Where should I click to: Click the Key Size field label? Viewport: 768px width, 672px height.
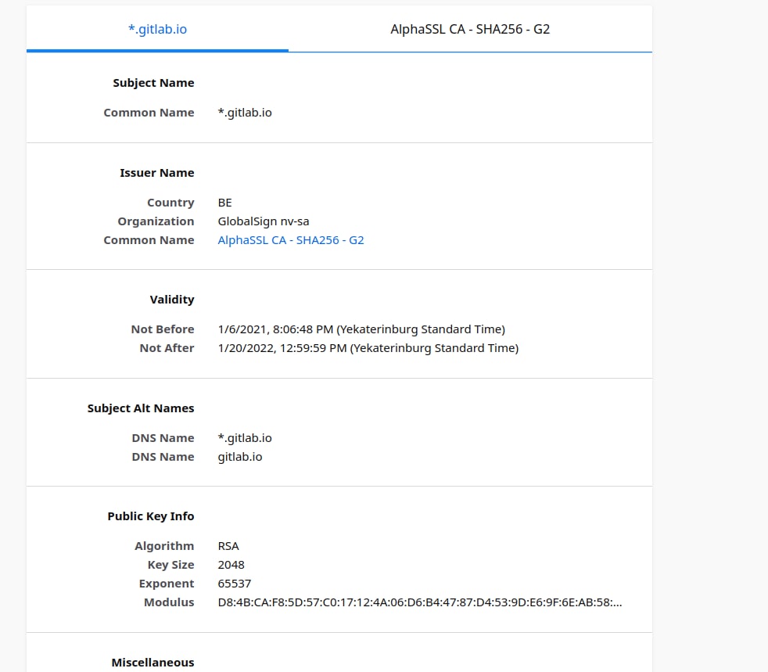[x=171, y=565]
